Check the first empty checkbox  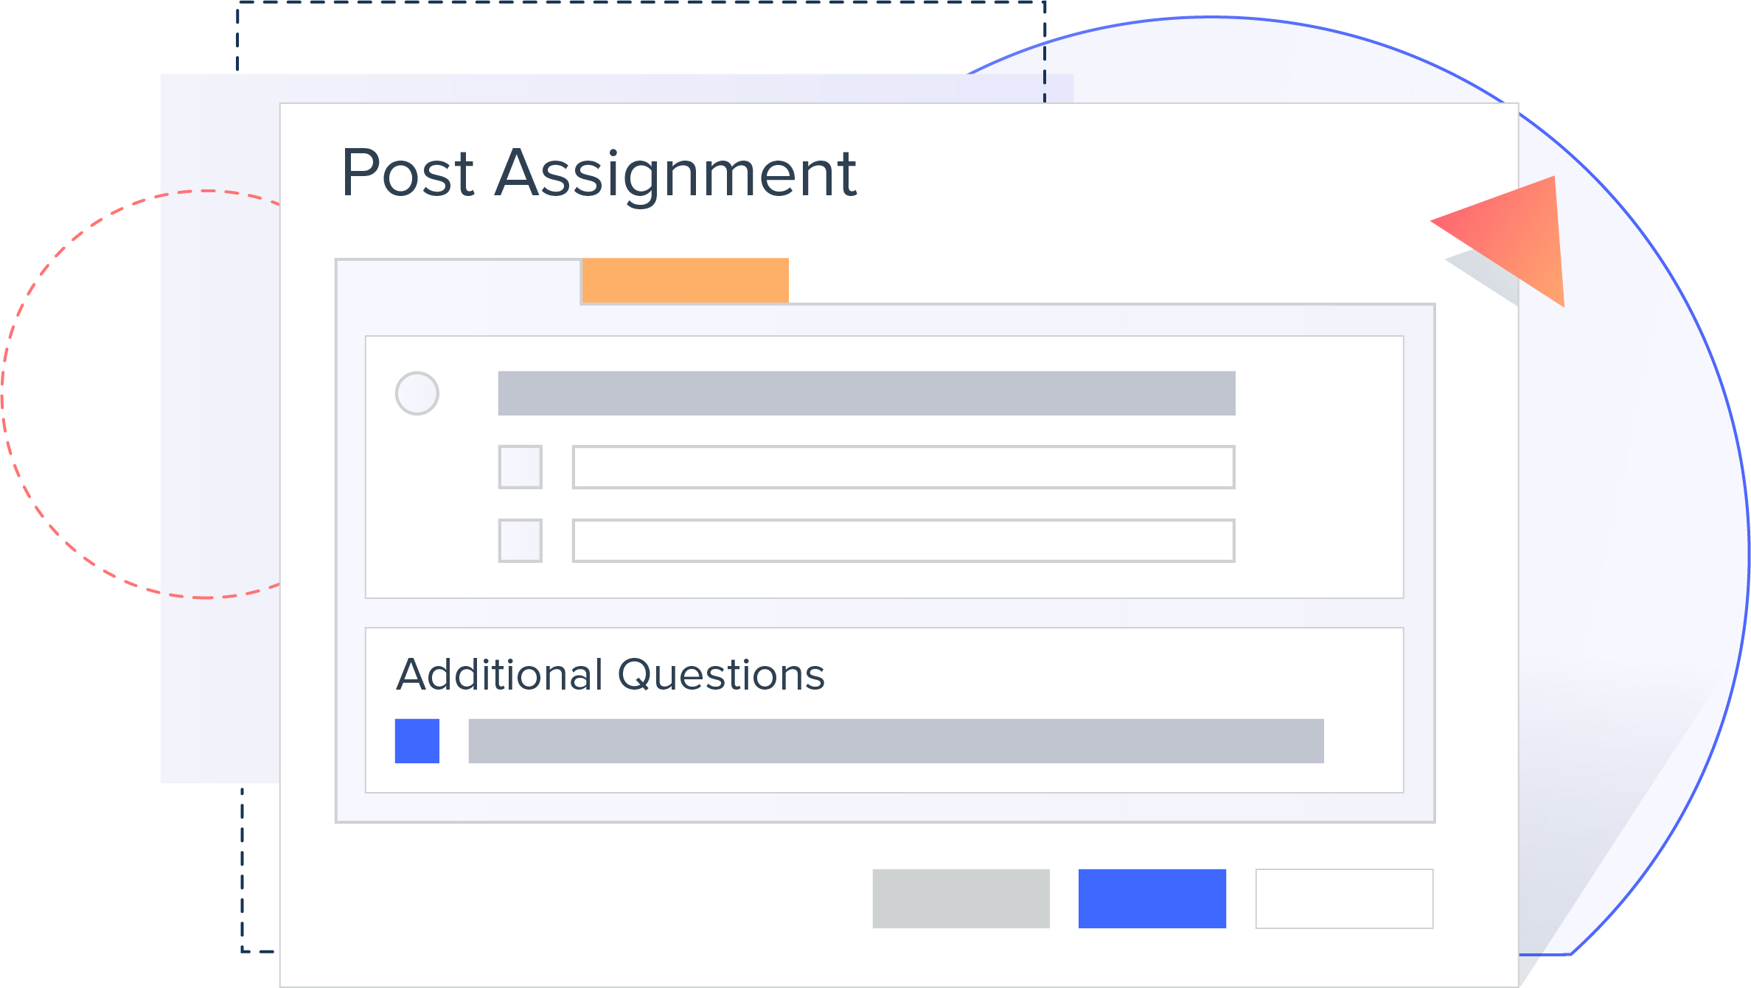pos(521,467)
